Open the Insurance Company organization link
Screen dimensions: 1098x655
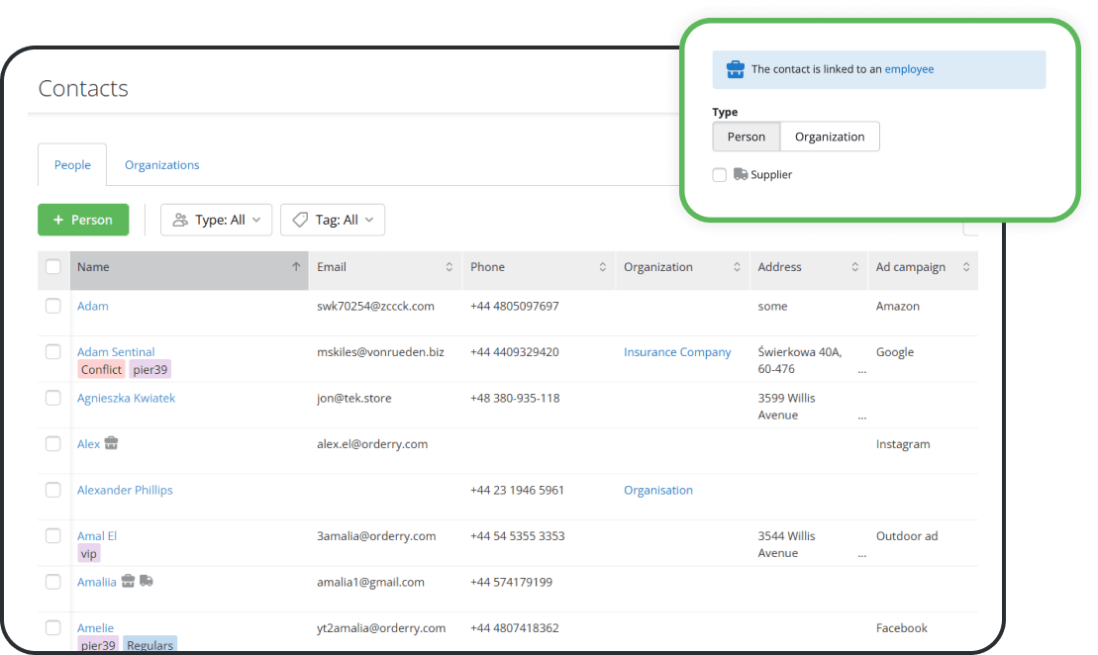[x=677, y=351]
